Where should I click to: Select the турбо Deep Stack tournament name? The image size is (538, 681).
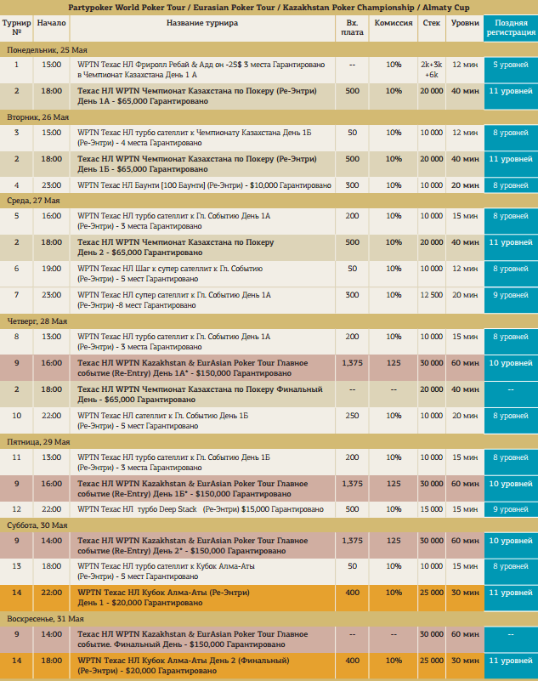[x=200, y=509]
